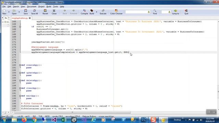Viewport: 219px width, 123px height.
Task: Open the New file template dropdown arrow
Action: point(9,12)
